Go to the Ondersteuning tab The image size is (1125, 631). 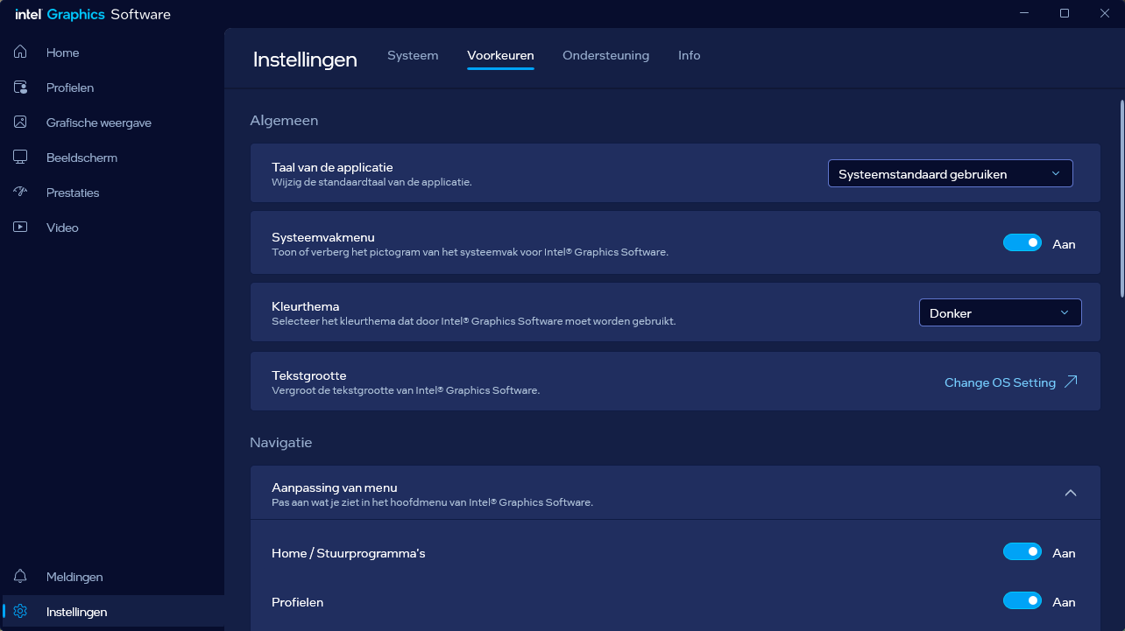[605, 55]
